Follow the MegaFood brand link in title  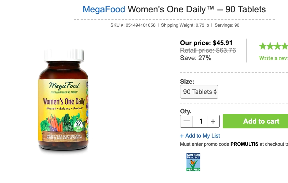pyautogui.click(x=104, y=9)
